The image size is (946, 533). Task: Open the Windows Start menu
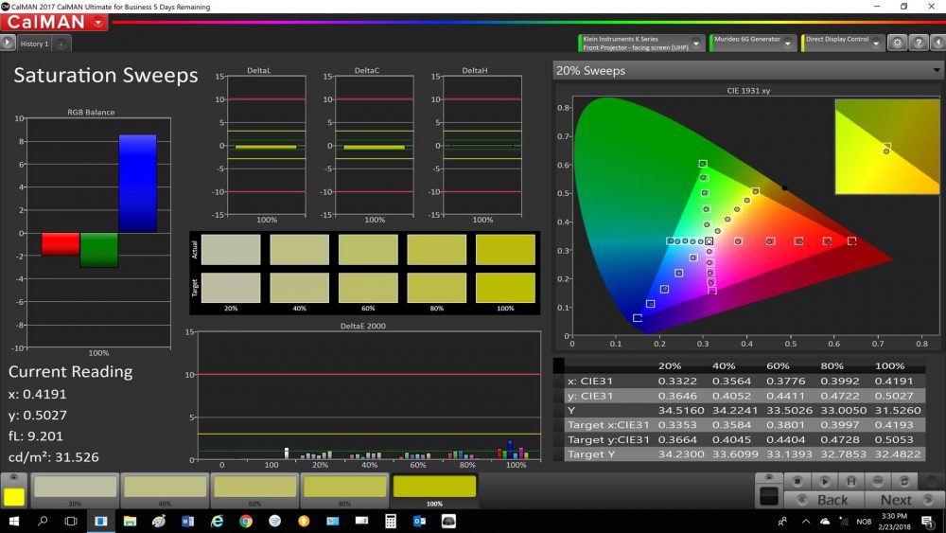(x=13, y=521)
